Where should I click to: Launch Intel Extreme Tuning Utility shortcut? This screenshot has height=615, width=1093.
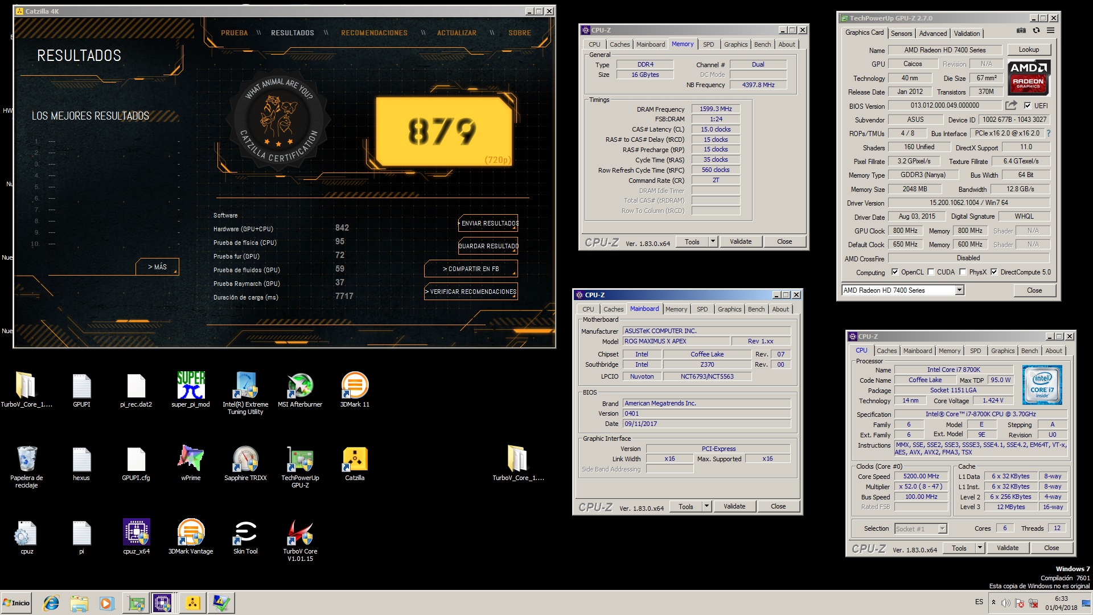(245, 393)
